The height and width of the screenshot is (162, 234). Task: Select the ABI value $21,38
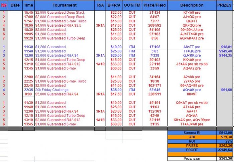tap(224, 137)
